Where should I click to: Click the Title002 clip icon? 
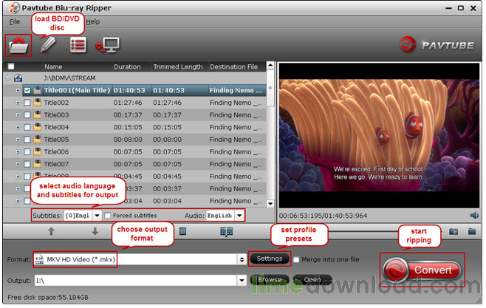37,103
